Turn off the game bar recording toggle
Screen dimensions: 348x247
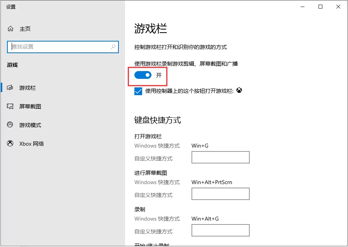click(143, 75)
